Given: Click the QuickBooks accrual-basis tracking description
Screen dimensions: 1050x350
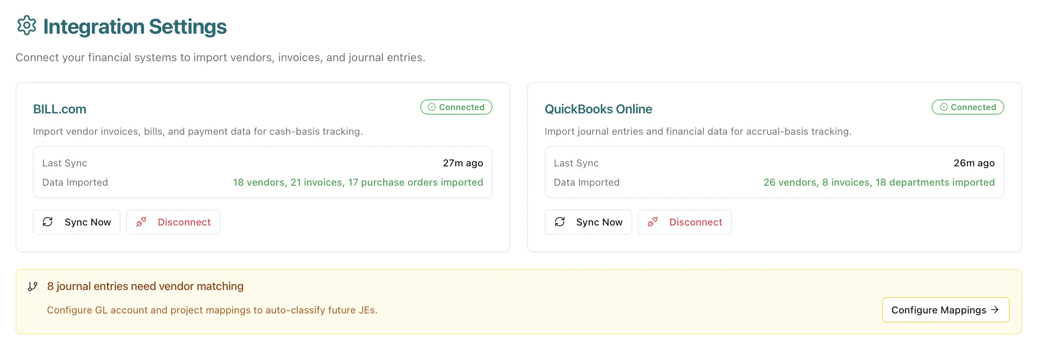Looking at the screenshot, I should [698, 131].
